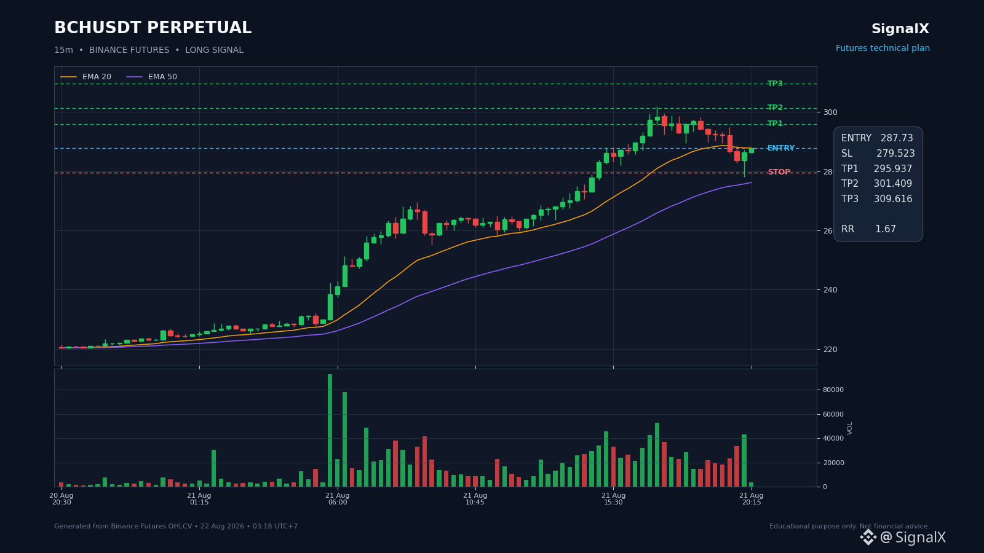
Task: Click the TP3 level label
Action: click(x=775, y=84)
